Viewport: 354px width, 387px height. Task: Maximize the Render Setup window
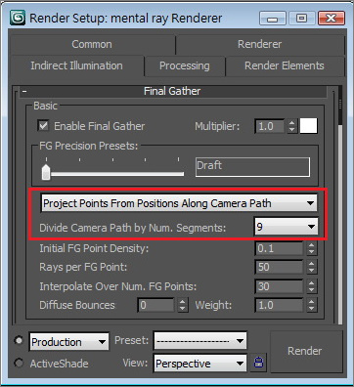click(301, 18)
